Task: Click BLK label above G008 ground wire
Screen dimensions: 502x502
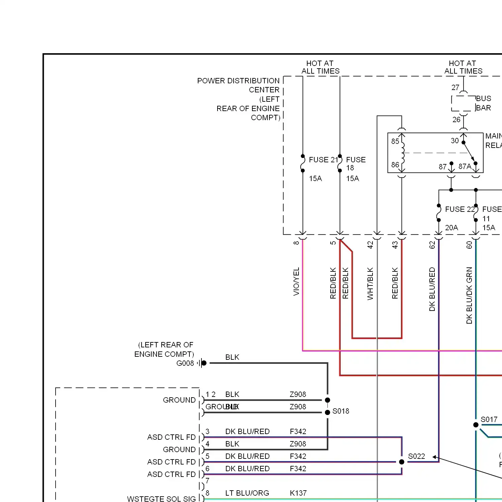Action: pos(232,357)
